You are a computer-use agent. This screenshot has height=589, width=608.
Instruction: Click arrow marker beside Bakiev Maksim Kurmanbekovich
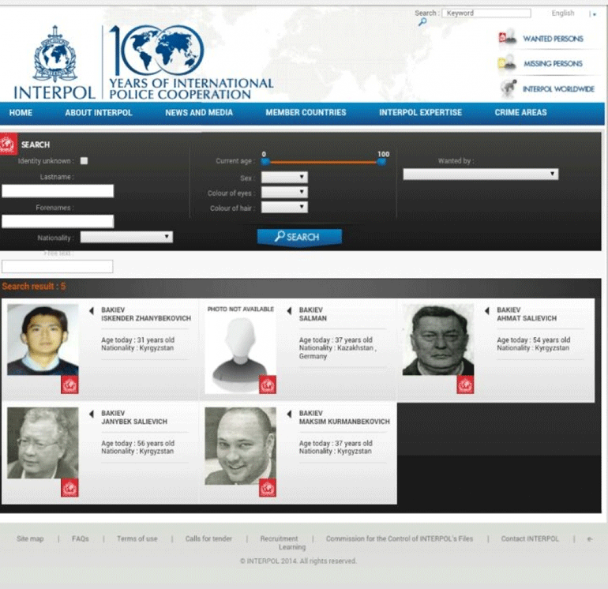[x=289, y=414]
